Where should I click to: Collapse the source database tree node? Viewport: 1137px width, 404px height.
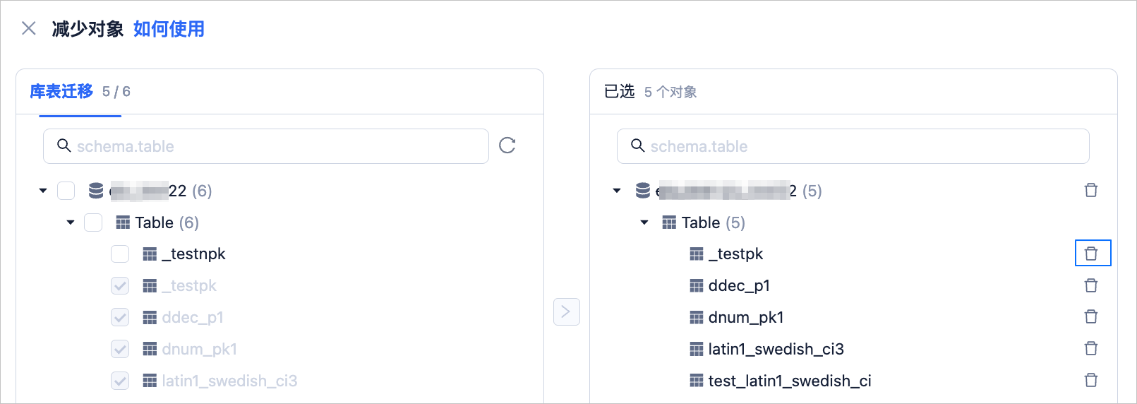click(43, 191)
